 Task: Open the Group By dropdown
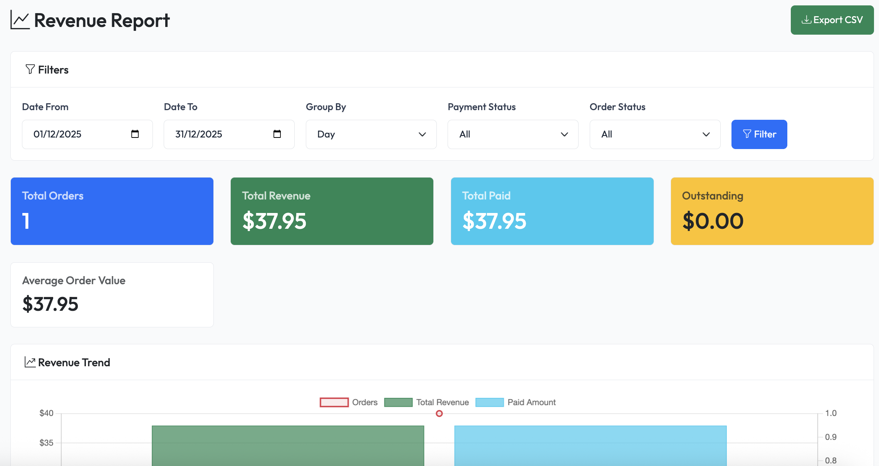pos(371,134)
